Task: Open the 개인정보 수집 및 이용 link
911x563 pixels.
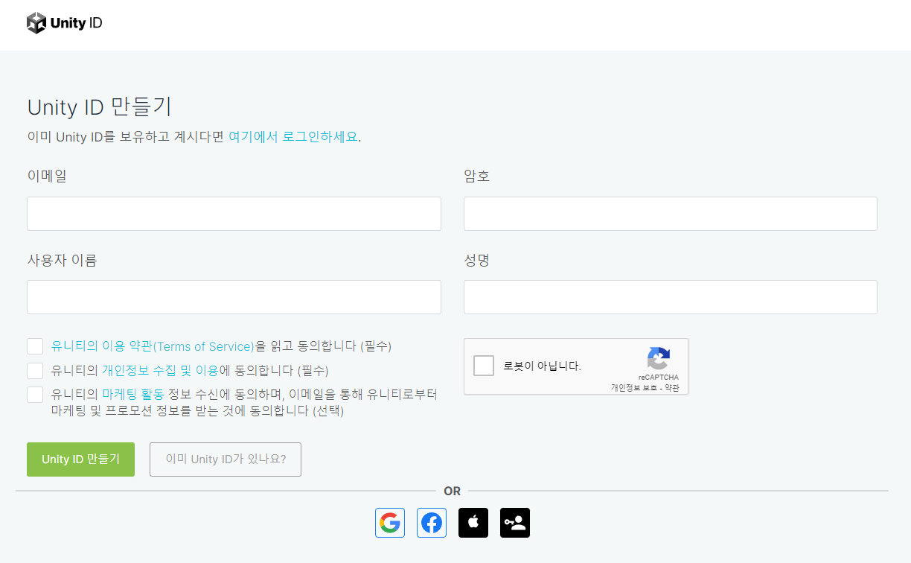Action: (160, 370)
